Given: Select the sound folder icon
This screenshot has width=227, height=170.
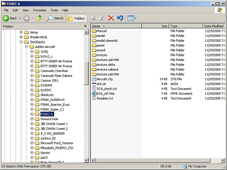Looking at the screenshot, I should point(94,50).
